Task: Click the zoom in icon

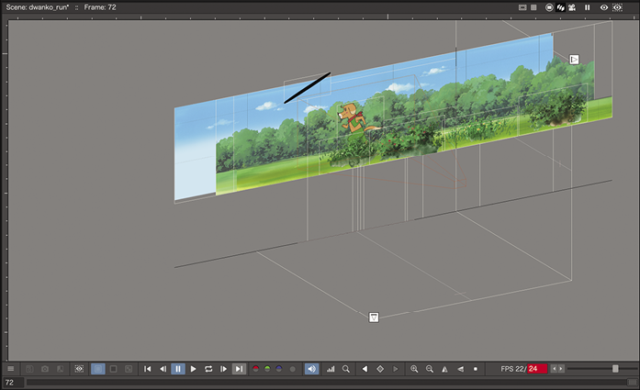Action: pos(414,369)
